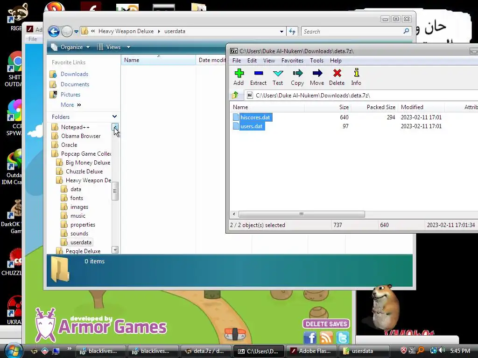Click folder tree scroll down arrow
This screenshot has width=478, height=358.
(115, 250)
